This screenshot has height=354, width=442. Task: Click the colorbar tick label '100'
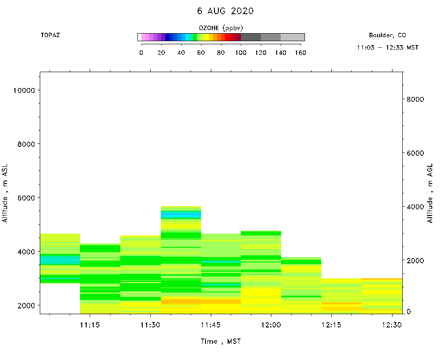click(241, 53)
